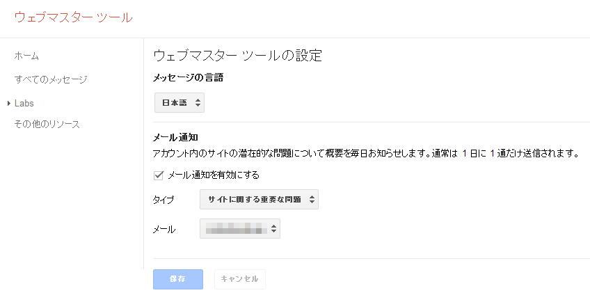Click the arrows icon on the タイプ selector
This screenshot has width=590, height=302.
tap(312, 200)
